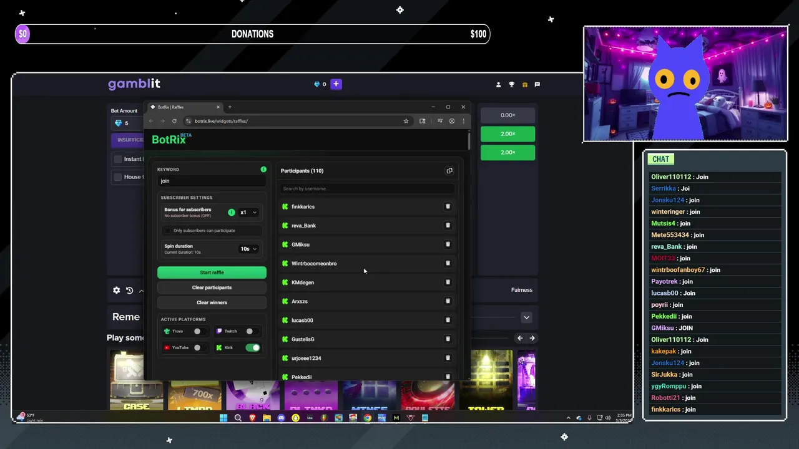
Task: Focus Search by username field
Action: point(367,188)
